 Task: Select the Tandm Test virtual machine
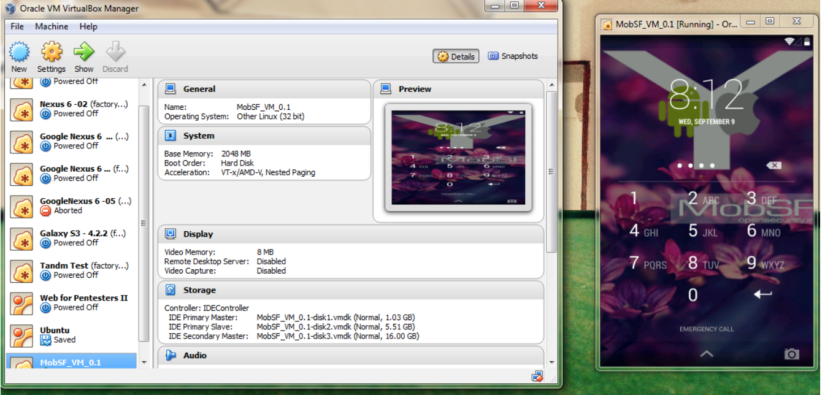click(72, 270)
